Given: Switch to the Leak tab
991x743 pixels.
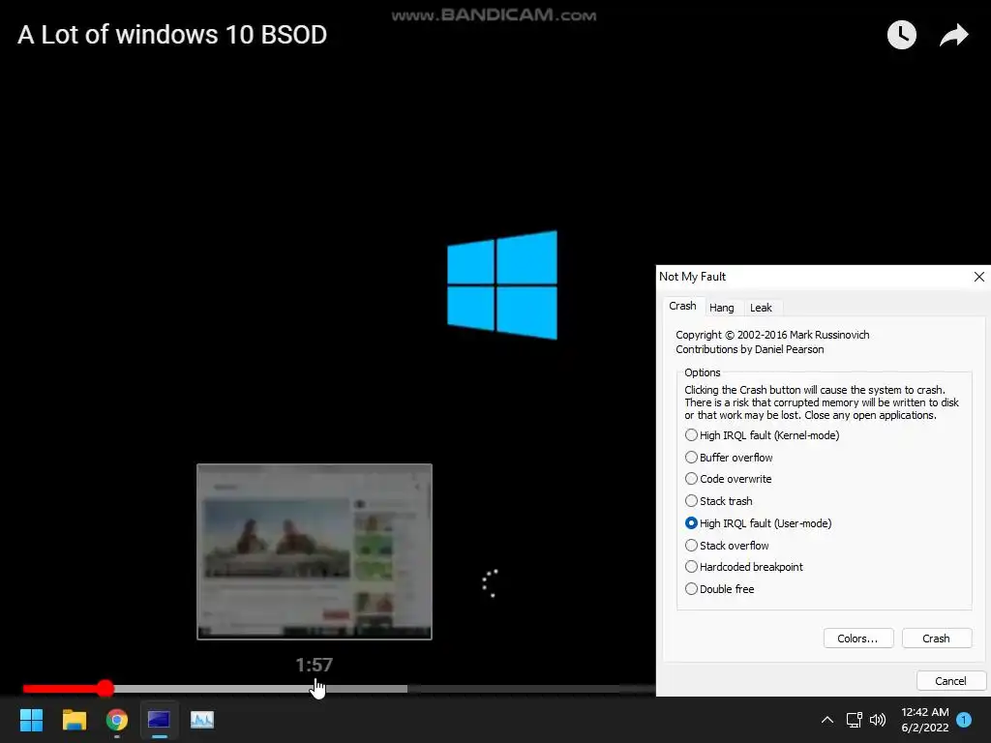Looking at the screenshot, I should (x=761, y=308).
